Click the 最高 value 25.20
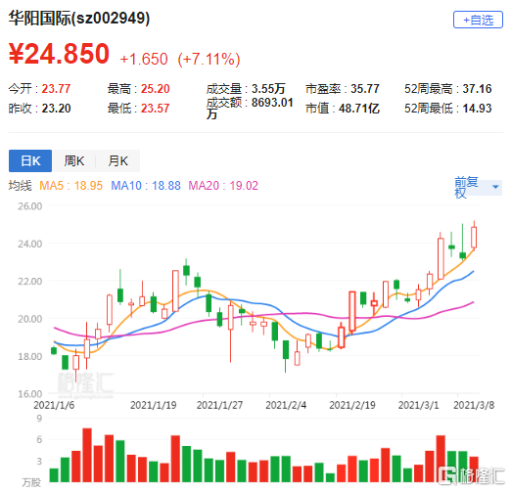The height and width of the screenshot is (492, 511). [156, 89]
